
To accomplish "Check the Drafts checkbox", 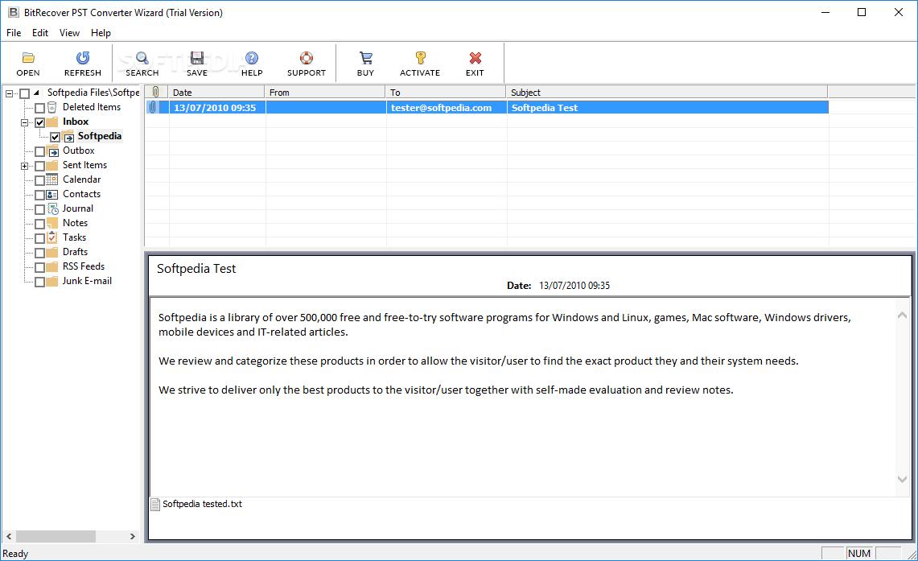I will click(39, 253).
